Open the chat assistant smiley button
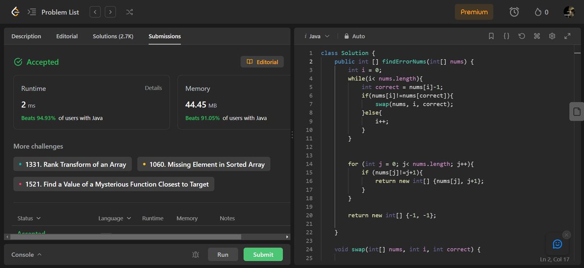584x268 pixels. tap(557, 244)
